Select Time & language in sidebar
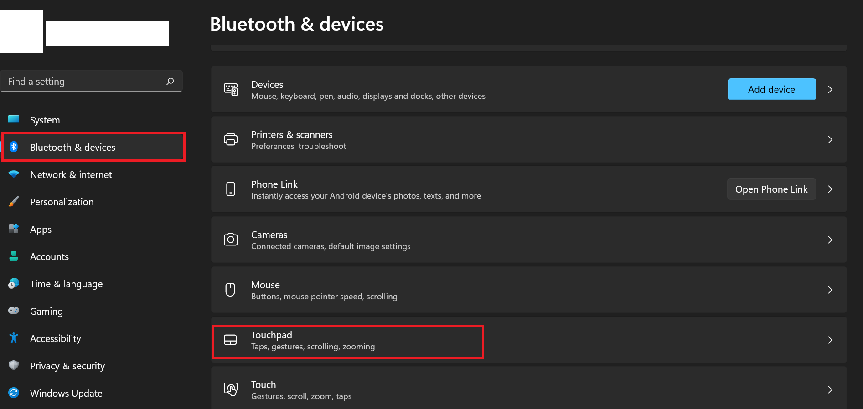Image resolution: width=863 pixels, height=409 pixels. (x=66, y=284)
